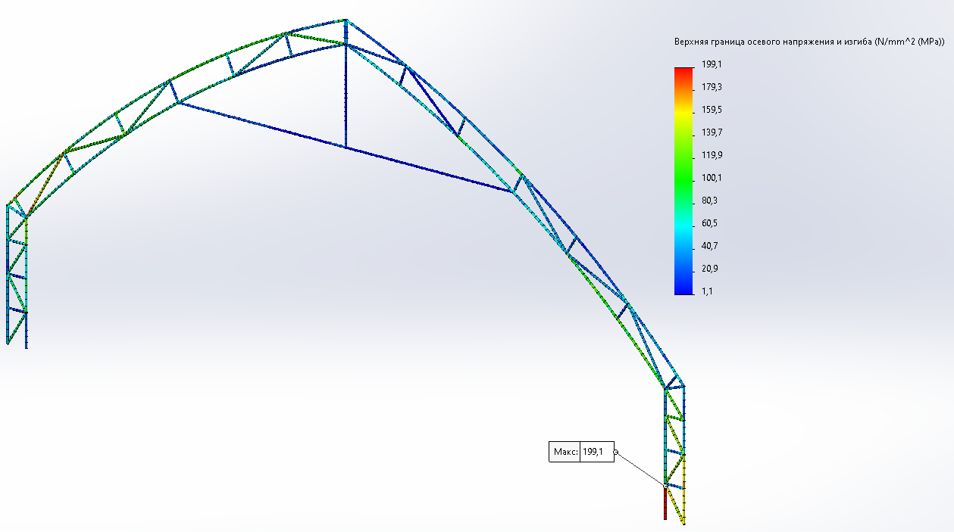Select the 199,1 value in the max callout
This screenshot has height=532, width=954.
(592, 452)
